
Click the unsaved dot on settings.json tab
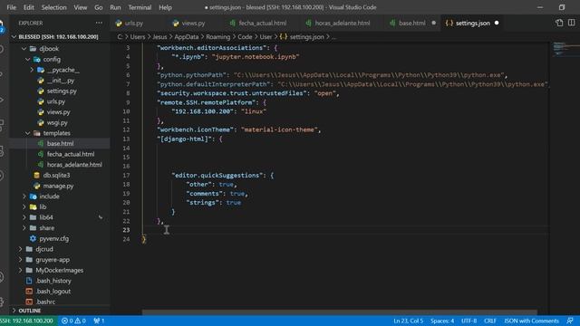pyautogui.click(x=497, y=23)
